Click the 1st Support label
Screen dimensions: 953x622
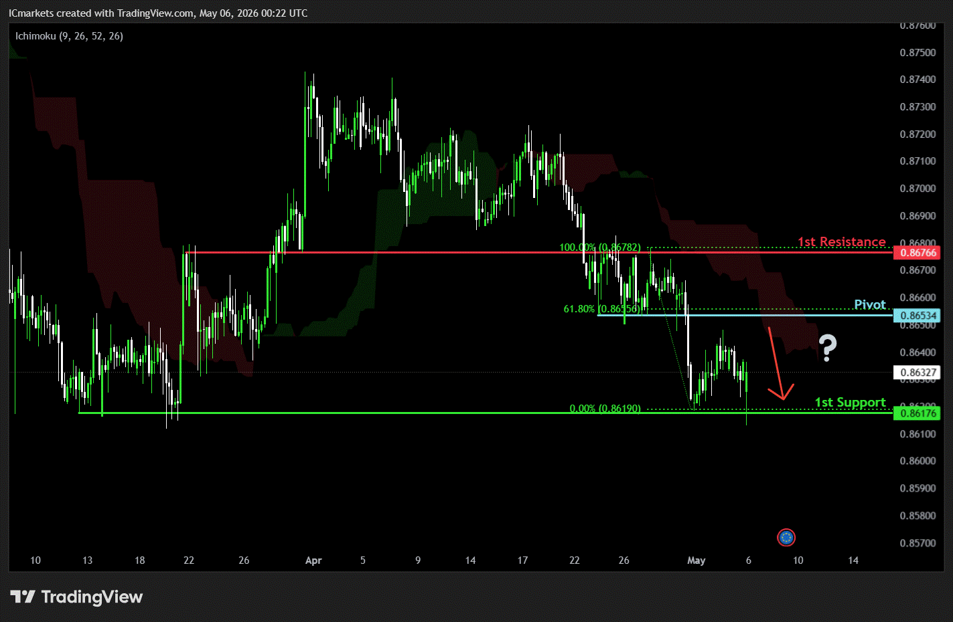coord(850,402)
